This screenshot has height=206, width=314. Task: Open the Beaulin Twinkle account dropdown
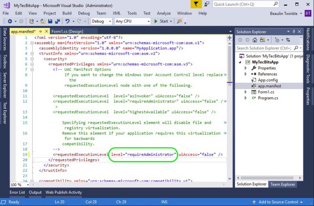(x=286, y=13)
